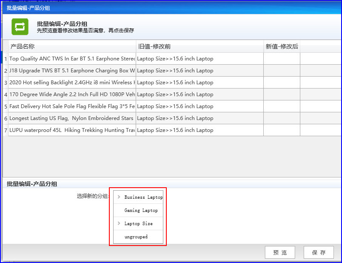
Task: Click the 保存 save button
Action: 319,252
